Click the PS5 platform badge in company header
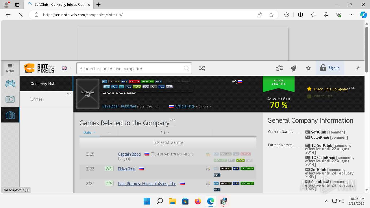Viewport: 370px width, 208px height. tap(125, 81)
